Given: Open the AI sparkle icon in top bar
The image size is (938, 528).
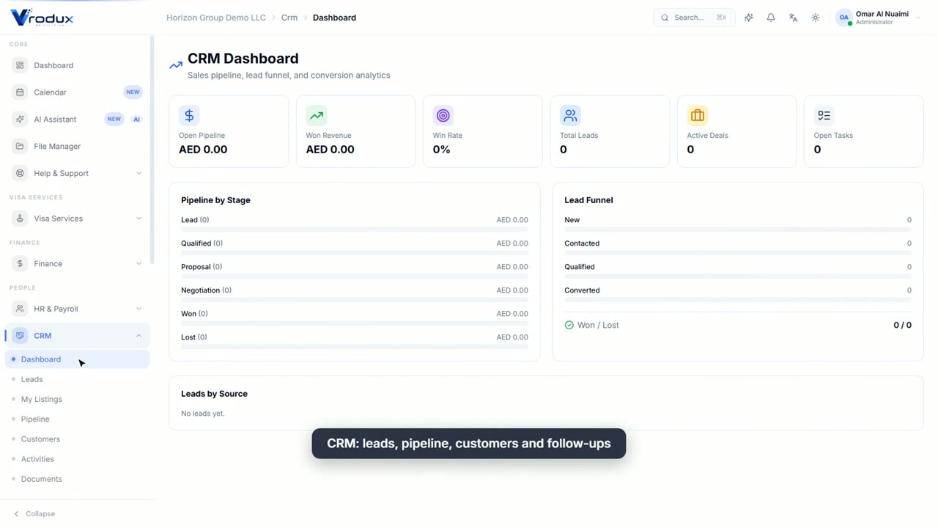Looking at the screenshot, I should pos(748,18).
